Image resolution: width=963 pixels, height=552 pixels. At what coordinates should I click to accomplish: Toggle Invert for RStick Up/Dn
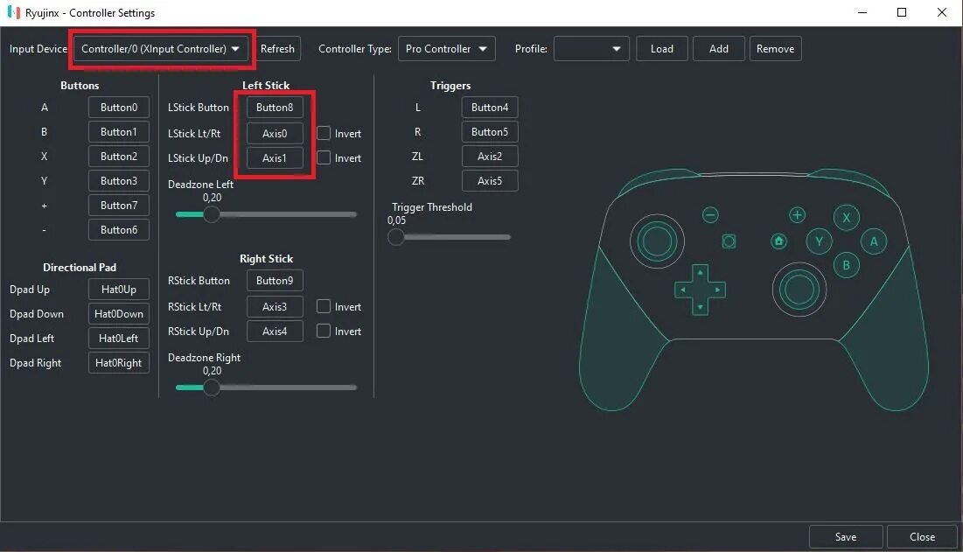click(324, 331)
